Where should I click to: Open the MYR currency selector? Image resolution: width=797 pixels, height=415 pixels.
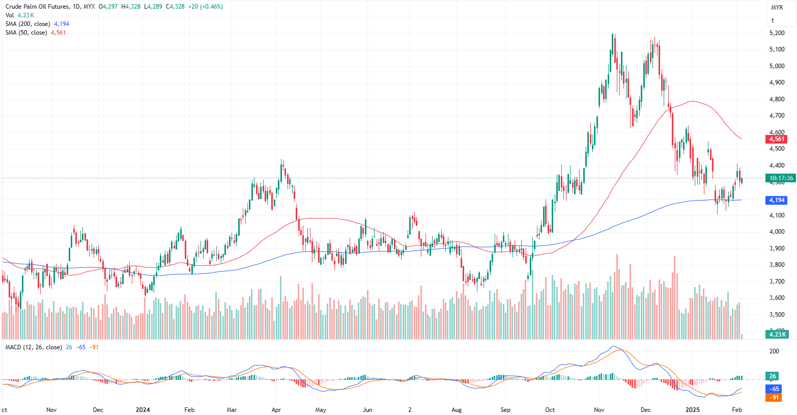[777, 8]
